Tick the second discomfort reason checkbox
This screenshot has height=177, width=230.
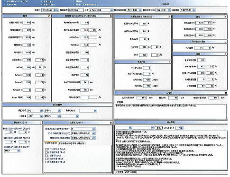46,152
